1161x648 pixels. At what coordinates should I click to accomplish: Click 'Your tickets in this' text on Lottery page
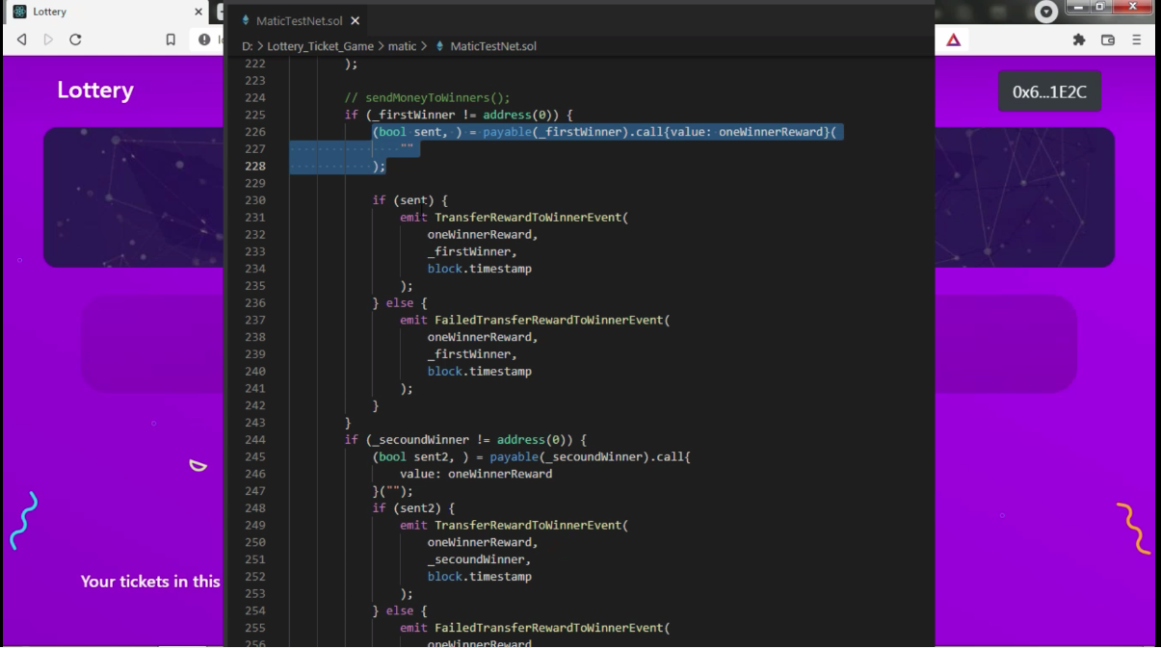click(x=150, y=581)
